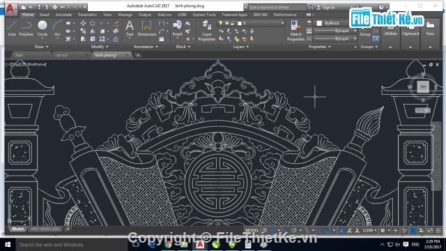Viewport: 446px width, 251px height.
Task: Toggle the MODEL space status button
Action: (x=252, y=230)
